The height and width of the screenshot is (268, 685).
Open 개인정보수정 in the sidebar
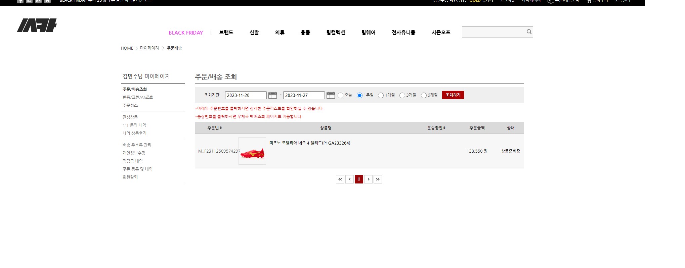[134, 153]
